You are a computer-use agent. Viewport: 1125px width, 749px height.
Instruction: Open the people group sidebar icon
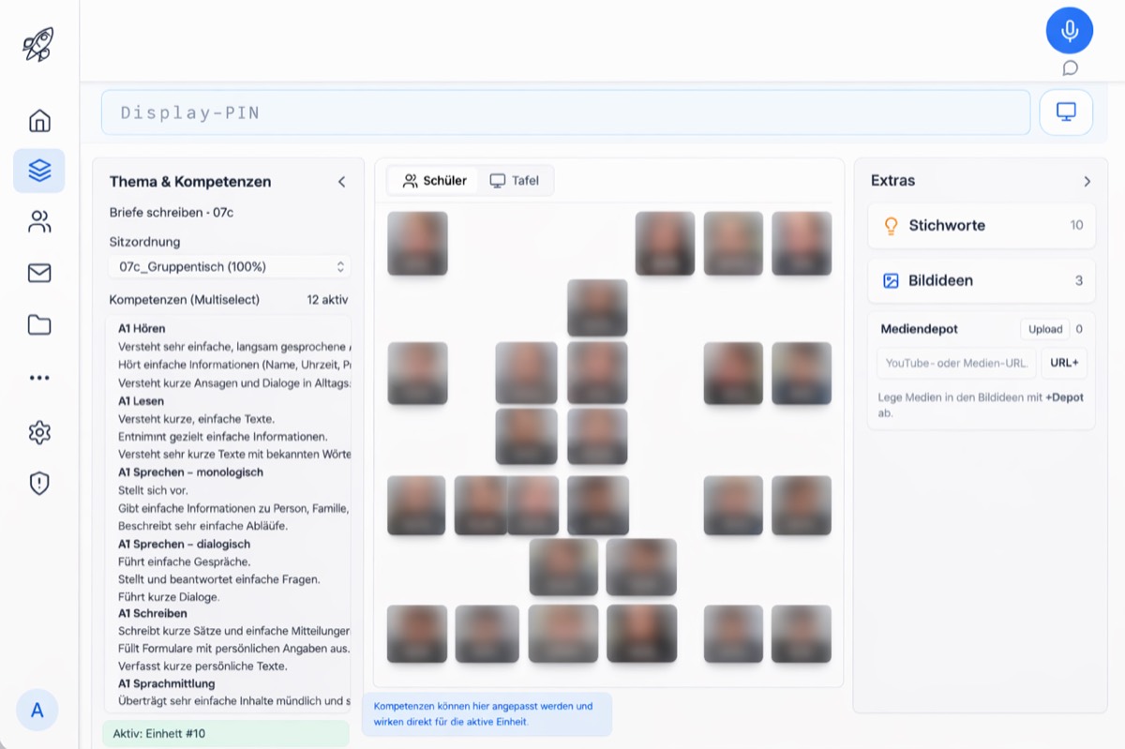point(39,222)
